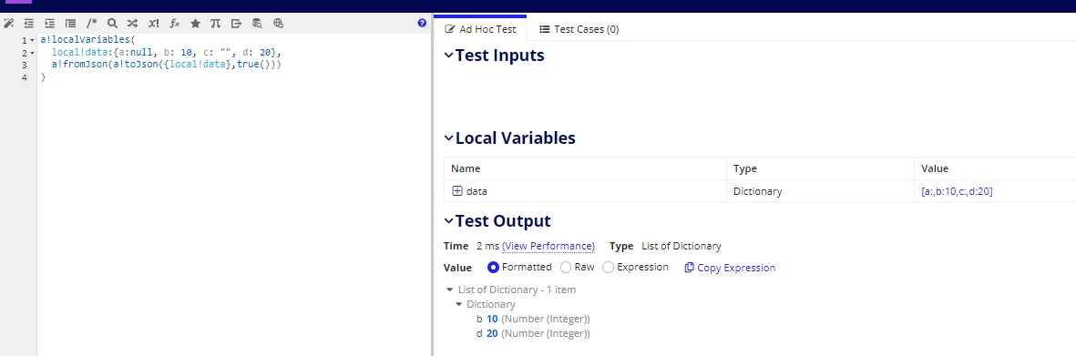Open the Test Cases (0) tab

(579, 29)
